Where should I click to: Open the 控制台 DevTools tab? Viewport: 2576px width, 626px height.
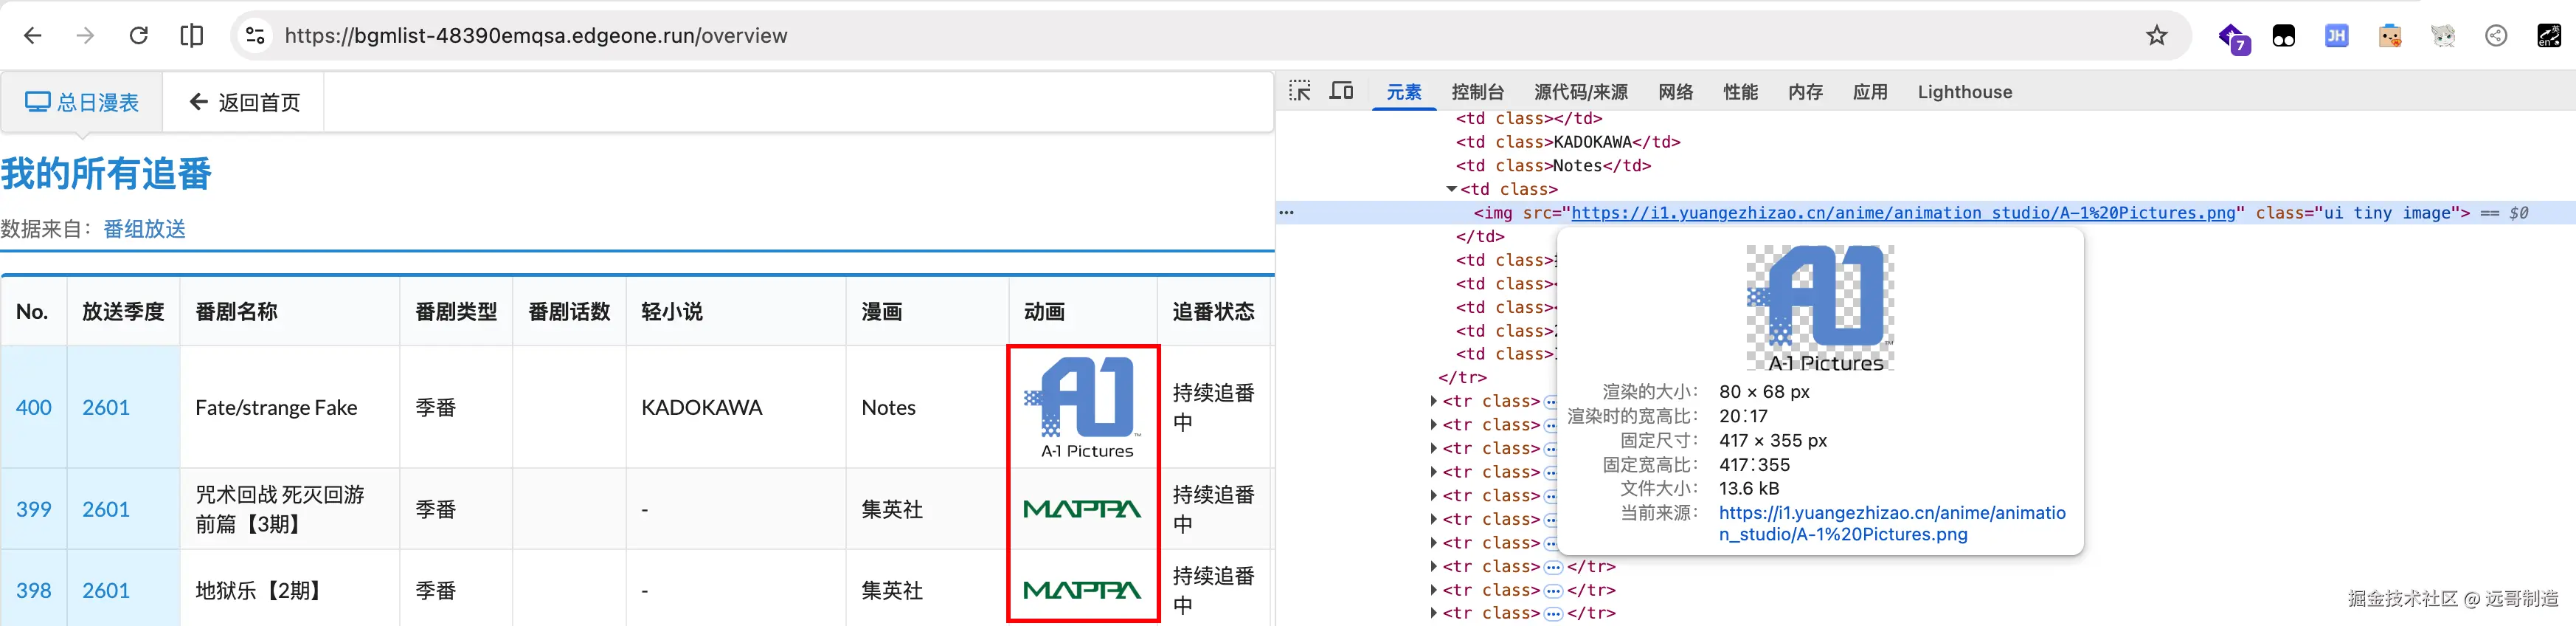1477,92
